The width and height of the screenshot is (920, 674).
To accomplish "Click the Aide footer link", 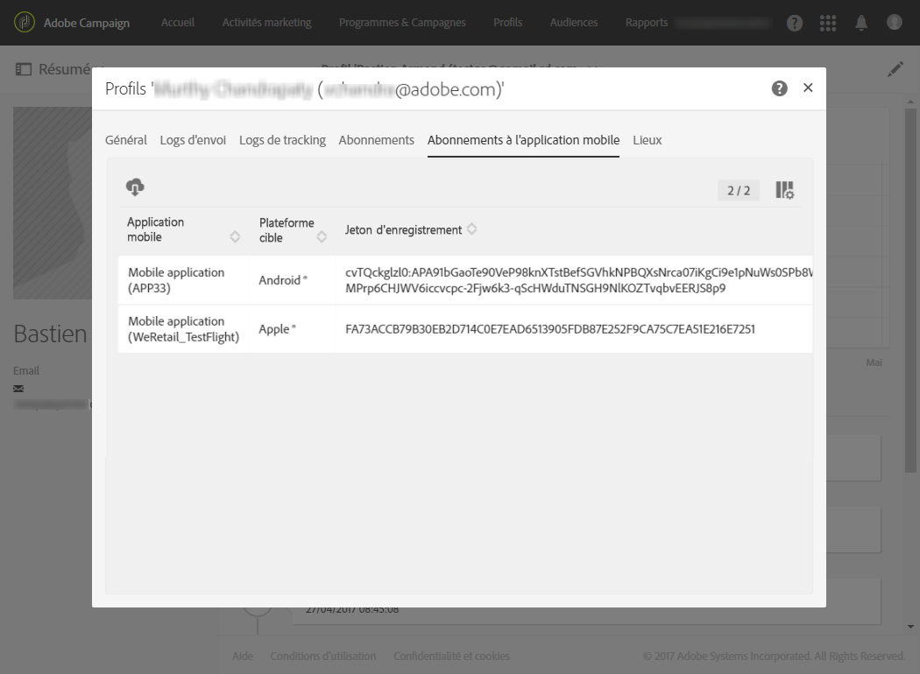I will [243, 656].
